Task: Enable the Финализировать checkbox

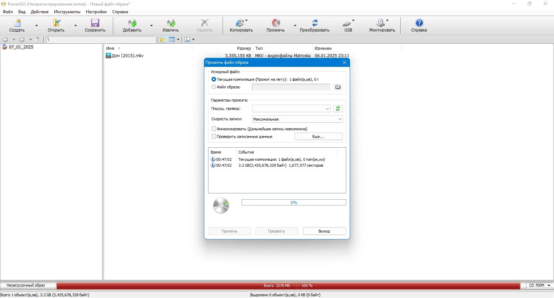Action: [214, 129]
